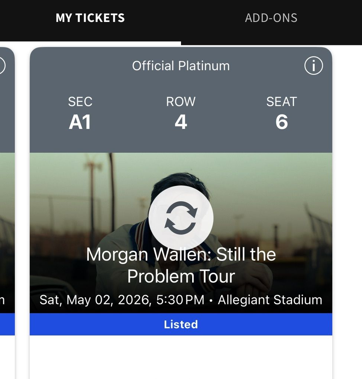The width and height of the screenshot is (362, 379).
Task: Tap section value A1
Action: 80,122
